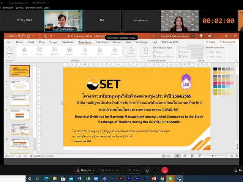Image resolution: width=243 pixels, height=182 pixels.
Task: Open the Trigger dropdown
Action: pos(159,52)
